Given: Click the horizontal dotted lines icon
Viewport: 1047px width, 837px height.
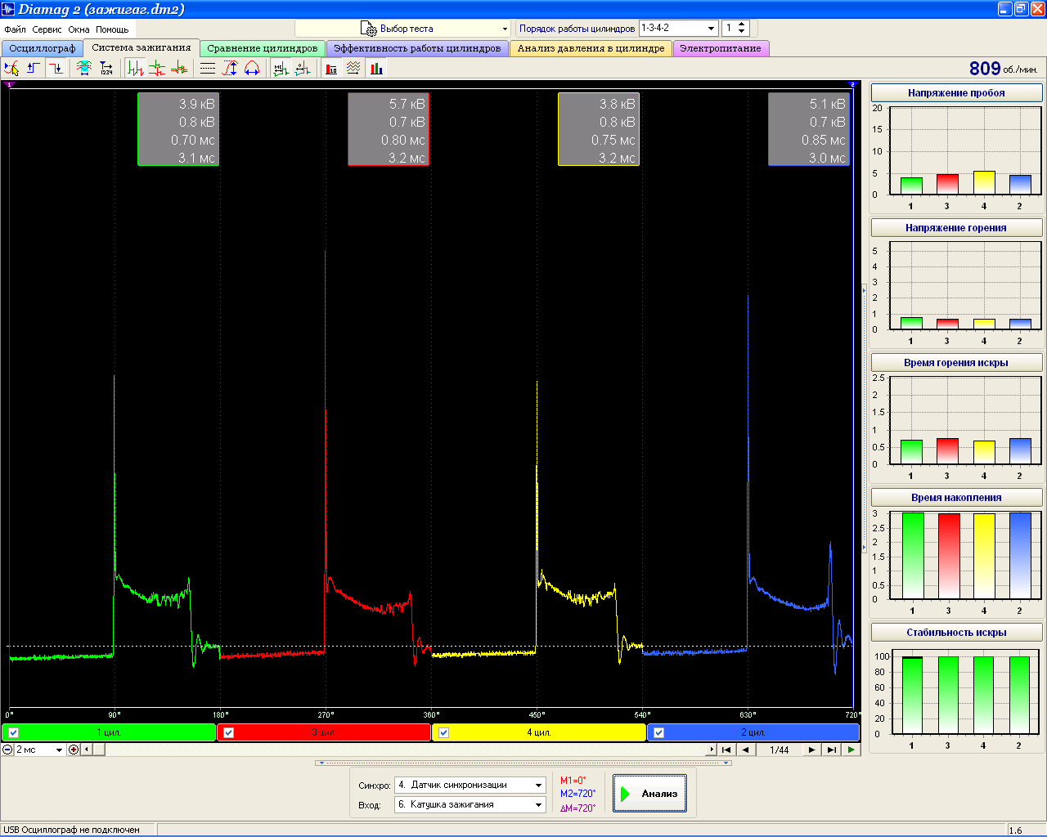Looking at the screenshot, I should [x=208, y=69].
